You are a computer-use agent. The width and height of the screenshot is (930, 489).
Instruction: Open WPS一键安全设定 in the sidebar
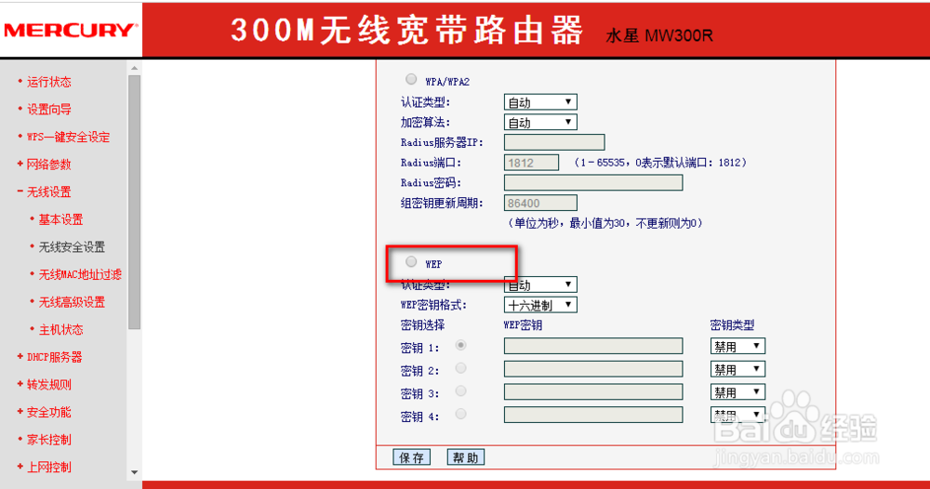pos(68,137)
